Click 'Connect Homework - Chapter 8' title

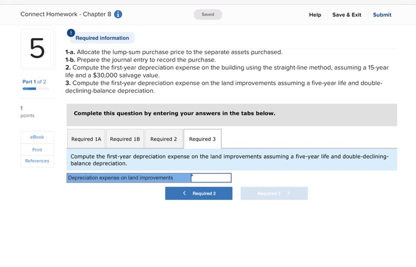66,14
